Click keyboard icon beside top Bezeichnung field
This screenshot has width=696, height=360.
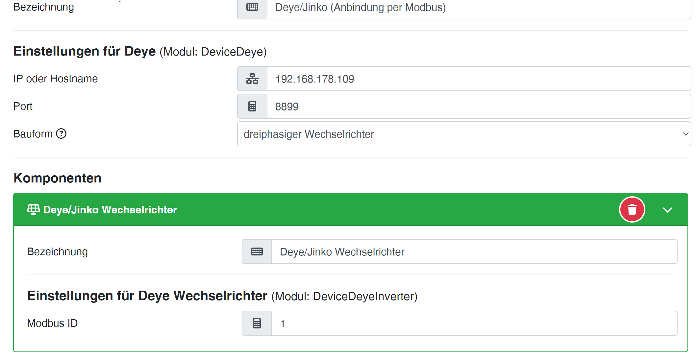click(x=252, y=7)
